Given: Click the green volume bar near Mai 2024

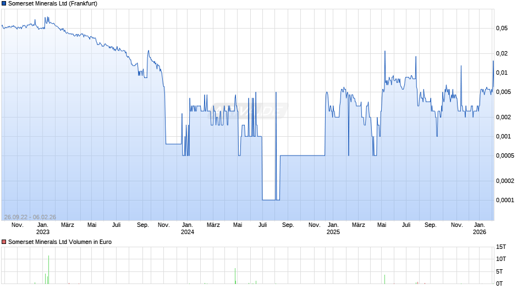Looking at the screenshot, I should (x=235, y=276).
